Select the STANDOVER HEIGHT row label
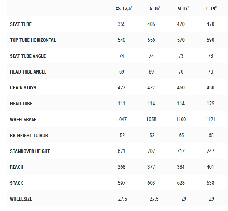 [x=30, y=151]
